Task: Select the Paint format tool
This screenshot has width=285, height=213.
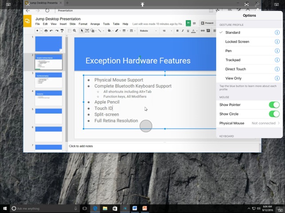Action: click(62, 31)
